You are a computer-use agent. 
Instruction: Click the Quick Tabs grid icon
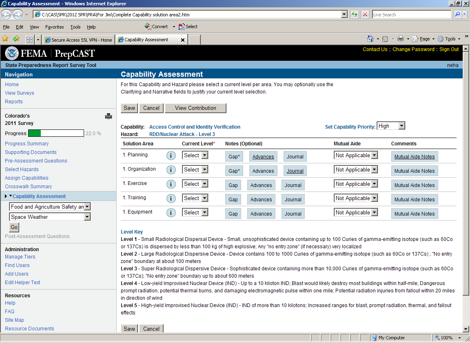coord(29,40)
